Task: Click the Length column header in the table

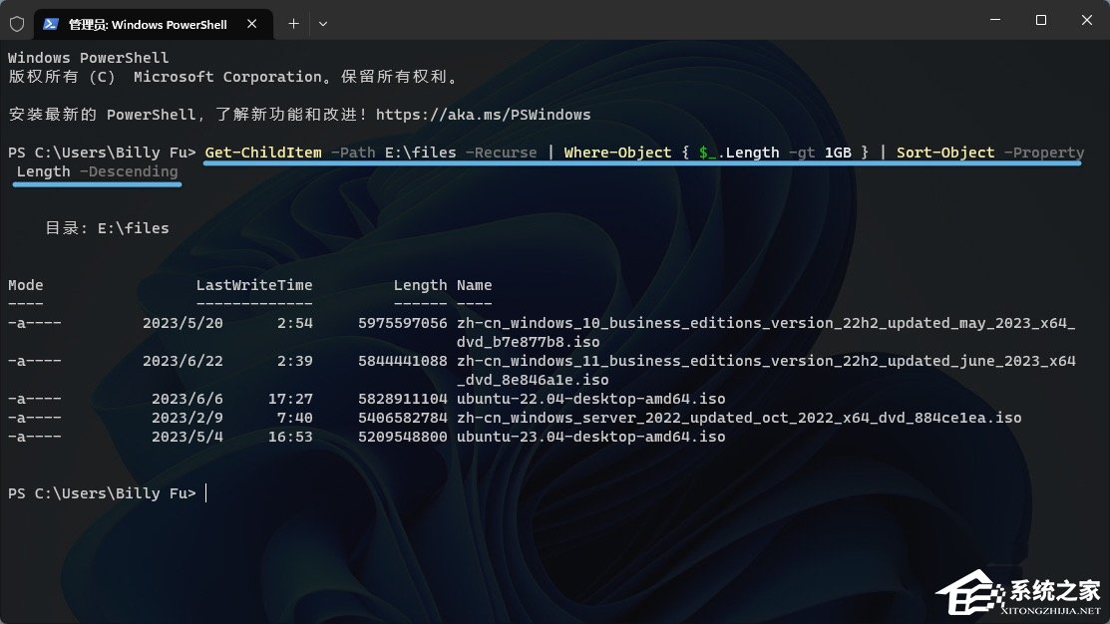Action: tap(420, 285)
